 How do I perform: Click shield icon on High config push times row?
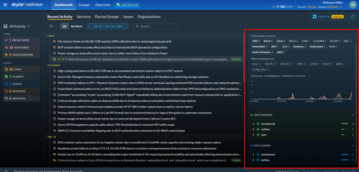tap(54, 71)
